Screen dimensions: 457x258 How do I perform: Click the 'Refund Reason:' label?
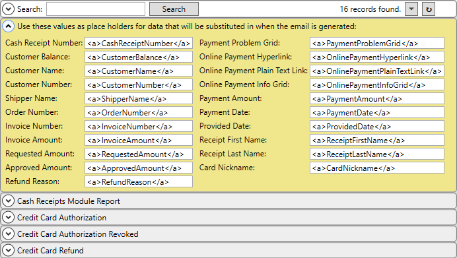point(32,181)
